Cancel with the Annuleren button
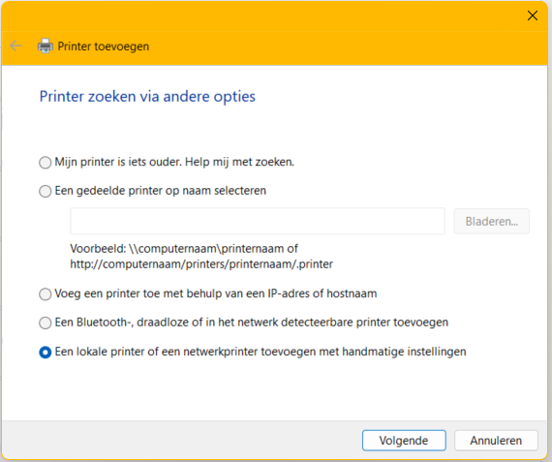This screenshot has width=552, height=462. (x=496, y=440)
